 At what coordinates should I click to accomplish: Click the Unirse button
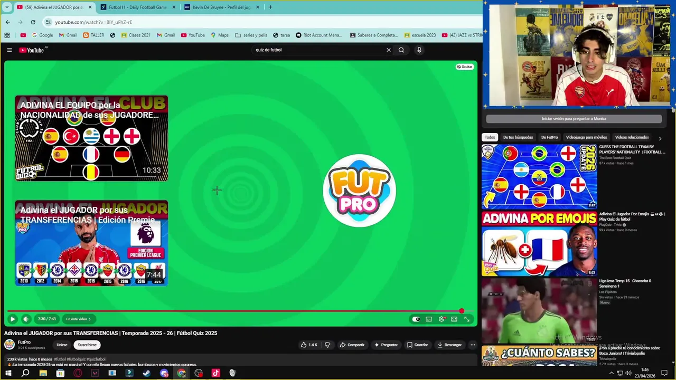click(62, 345)
